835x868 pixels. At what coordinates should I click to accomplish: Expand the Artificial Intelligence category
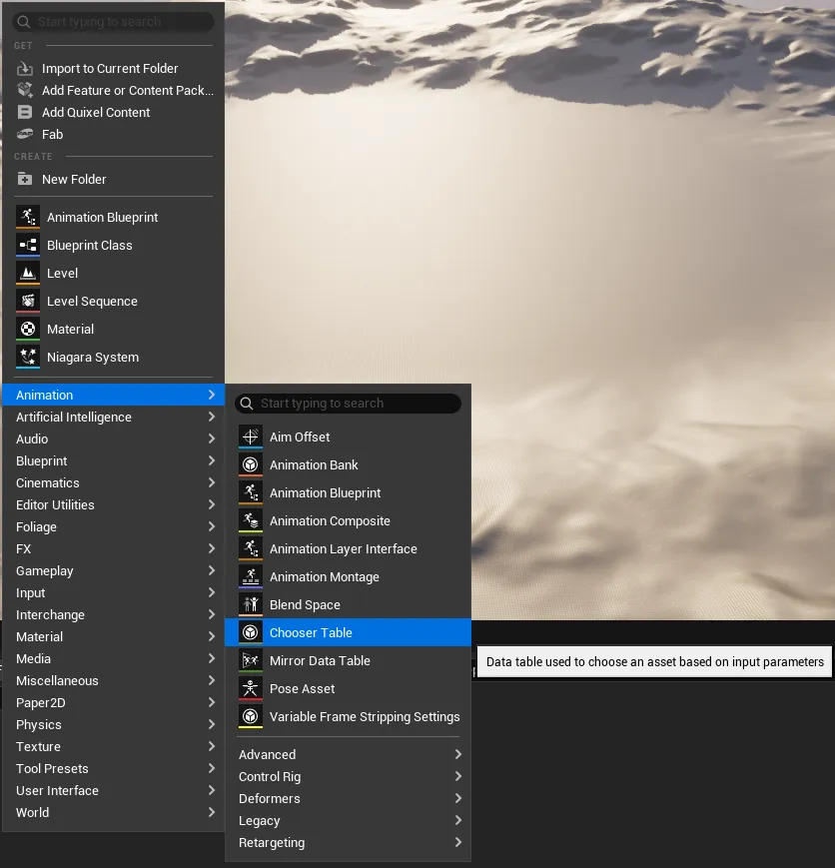114,417
